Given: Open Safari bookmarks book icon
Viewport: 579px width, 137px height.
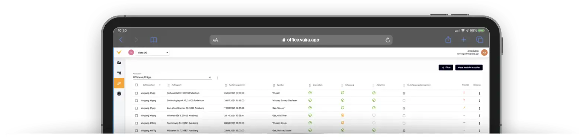Looking at the screenshot, I should coord(154,40).
